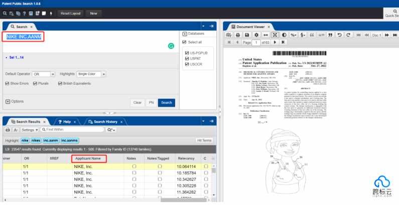The image size is (399, 205).
Task: Click the 'nike' highlight color chip
Action: (25, 140)
